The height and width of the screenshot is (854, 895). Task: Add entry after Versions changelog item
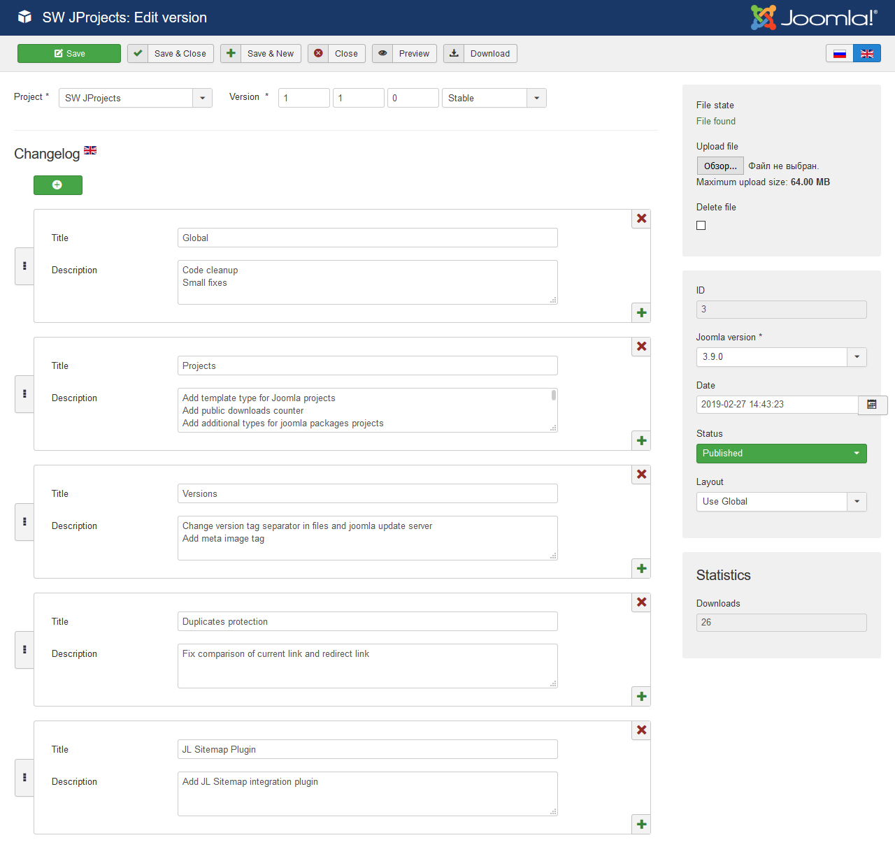[x=641, y=569]
